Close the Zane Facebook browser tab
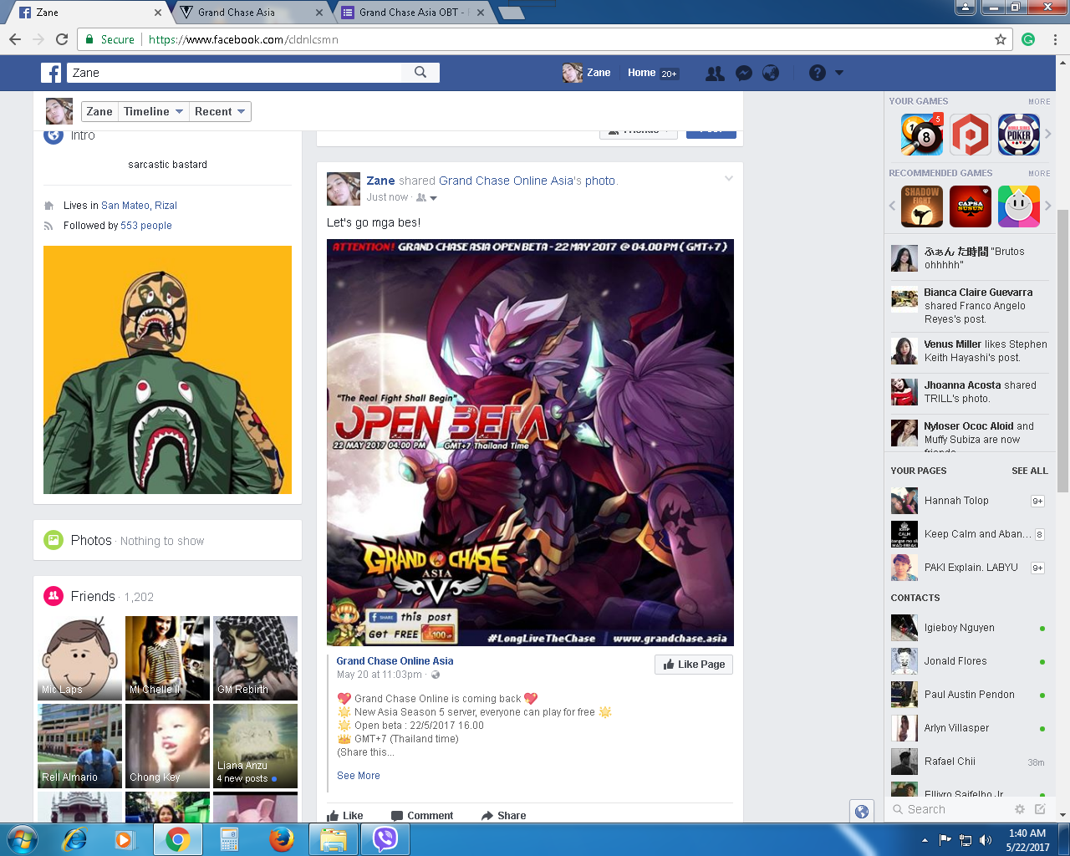The image size is (1070, 856). coord(158,13)
